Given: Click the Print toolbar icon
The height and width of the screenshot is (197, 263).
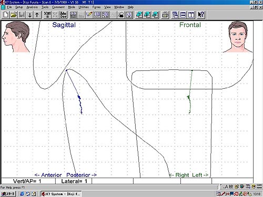Looking at the screenshot, I should point(165,15).
